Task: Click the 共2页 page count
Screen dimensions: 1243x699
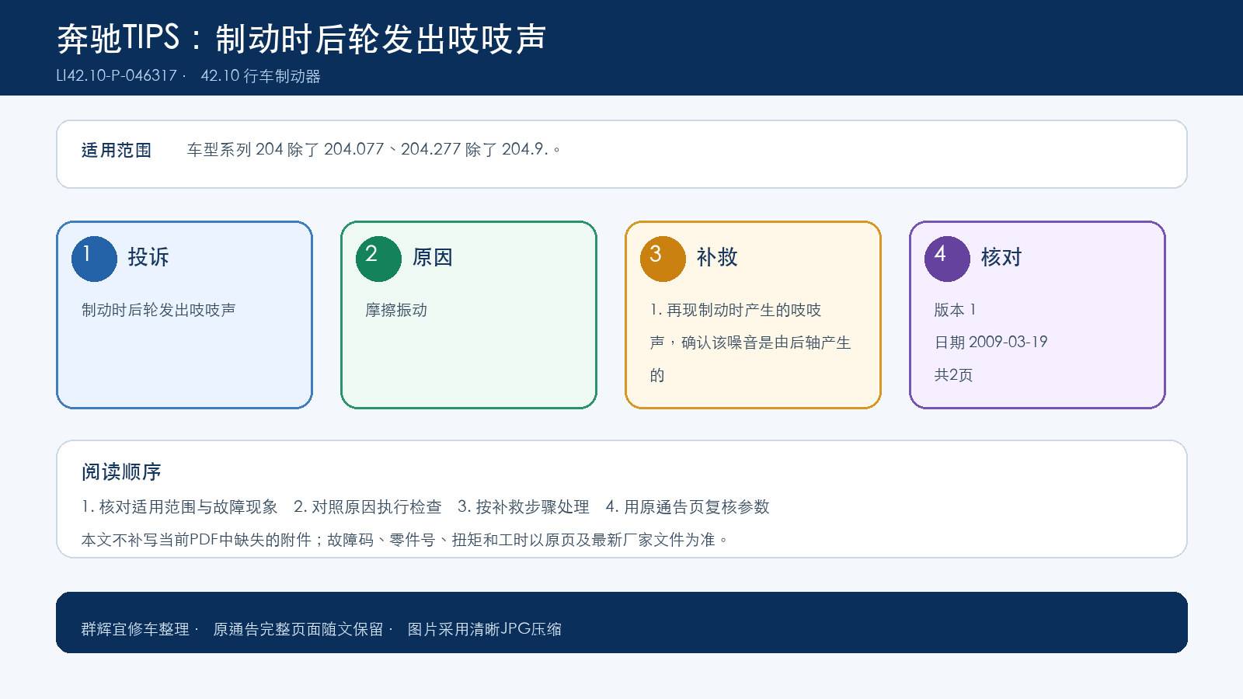Action: (x=953, y=375)
